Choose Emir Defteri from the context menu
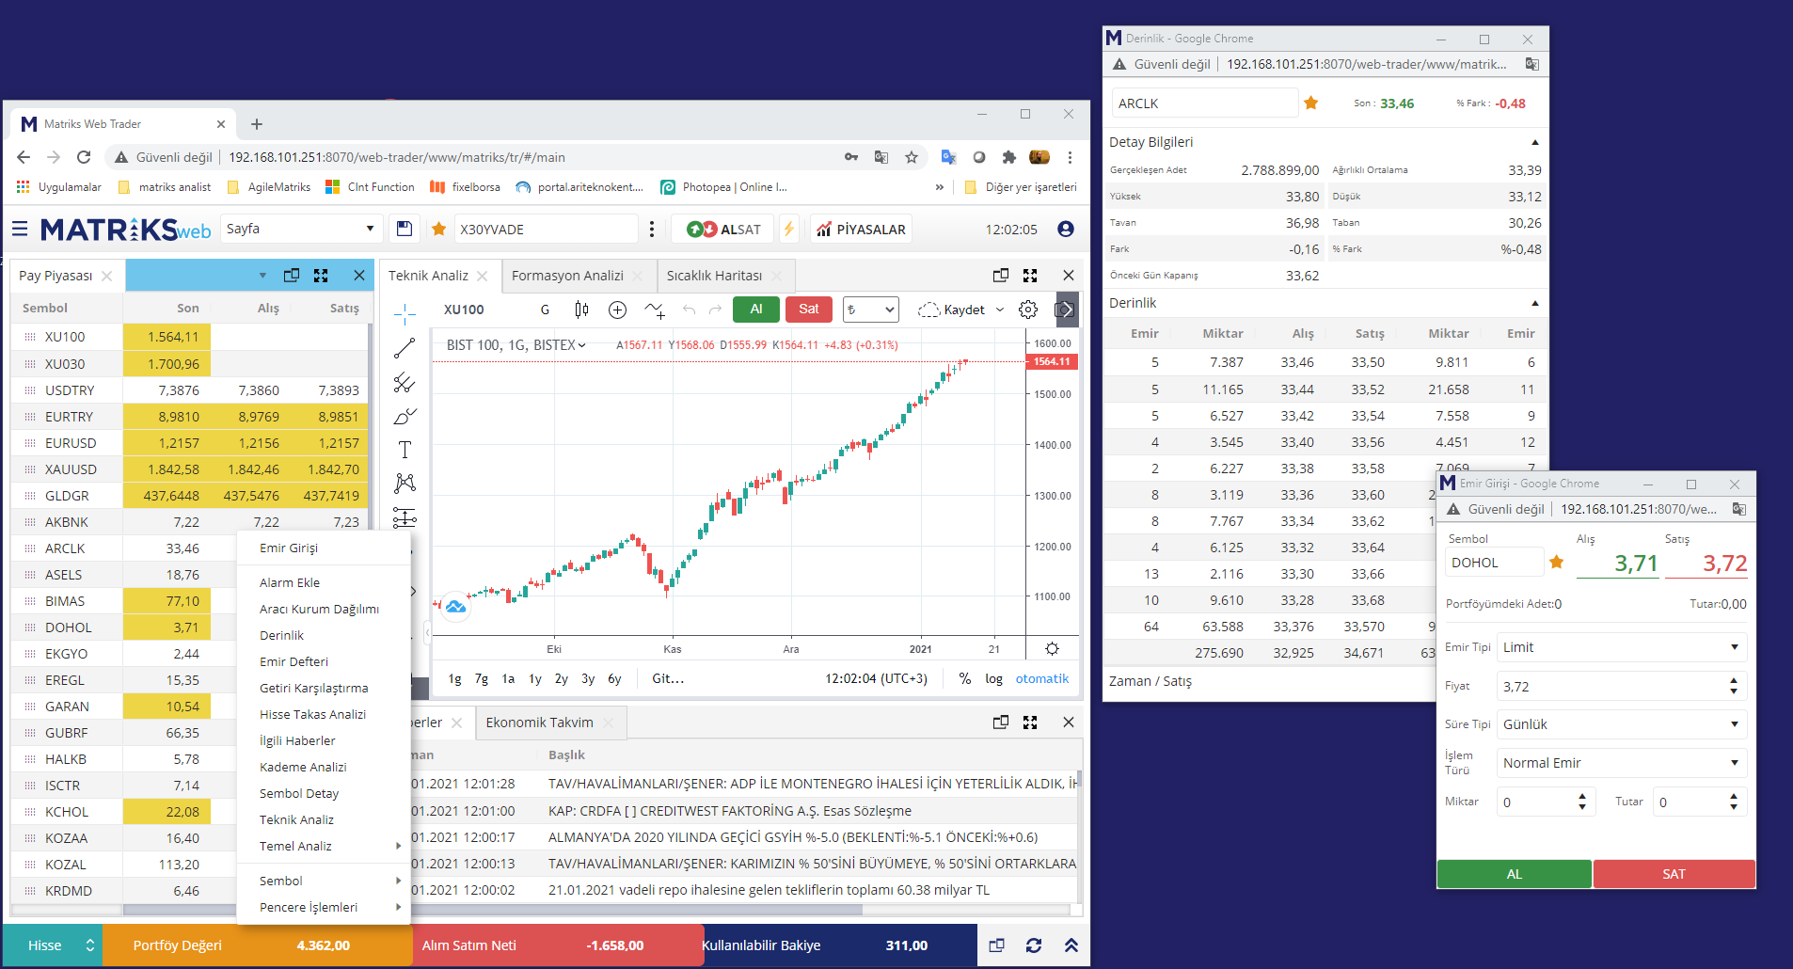The image size is (1793, 969). (294, 661)
